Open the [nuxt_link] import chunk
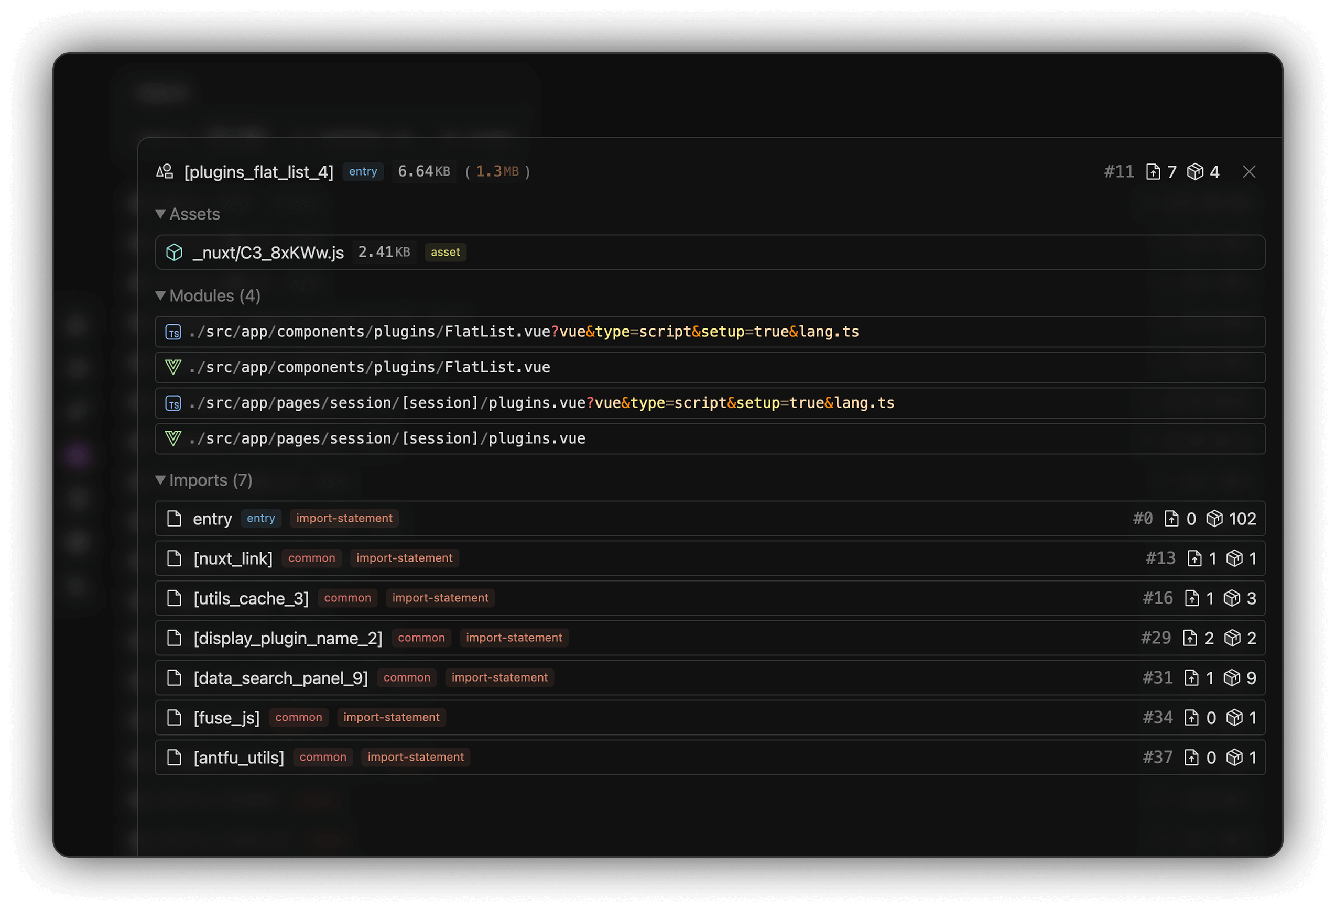Image resolution: width=1336 pixels, height=910 pixels. pos(233,558)
